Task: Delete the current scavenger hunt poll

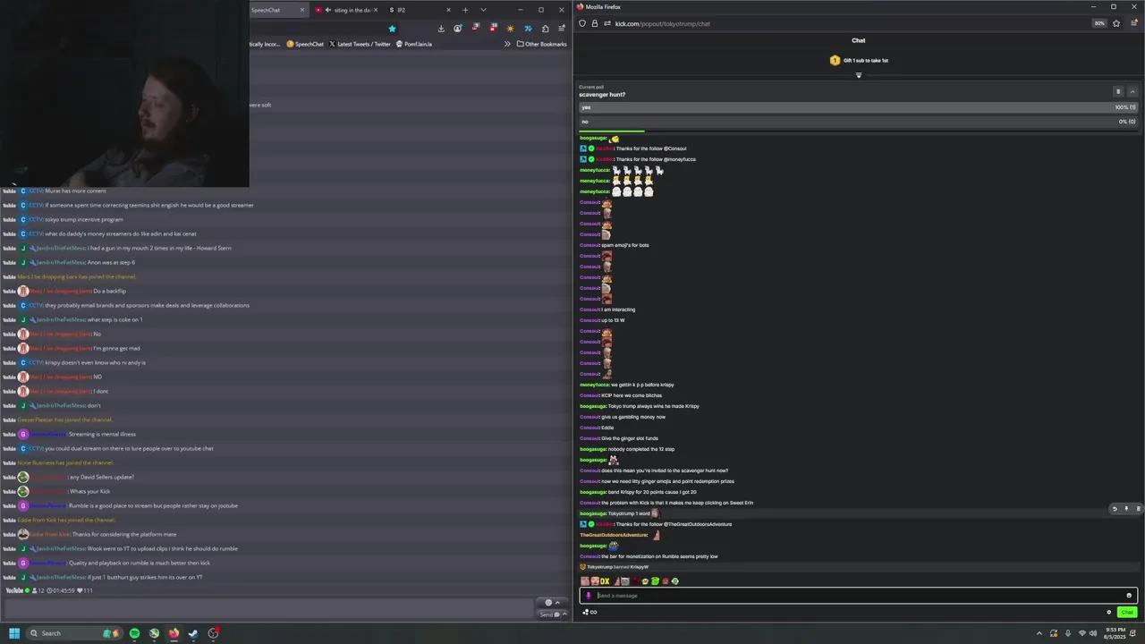Action: click(x=1118, y=91)
